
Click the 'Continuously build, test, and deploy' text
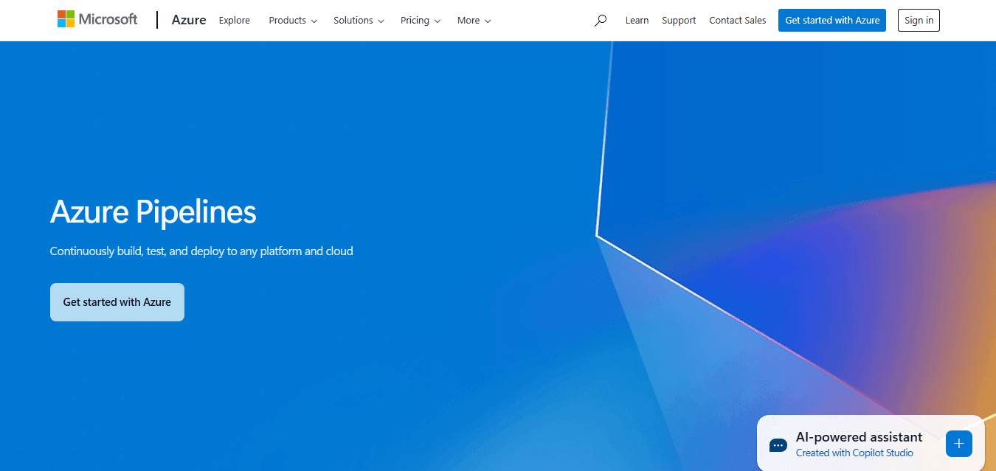[x=201, y=251]
